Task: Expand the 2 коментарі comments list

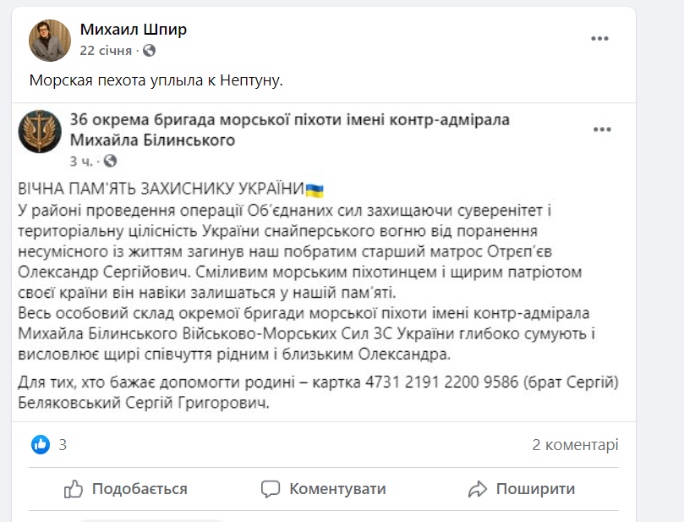Action: pos(575,444)
